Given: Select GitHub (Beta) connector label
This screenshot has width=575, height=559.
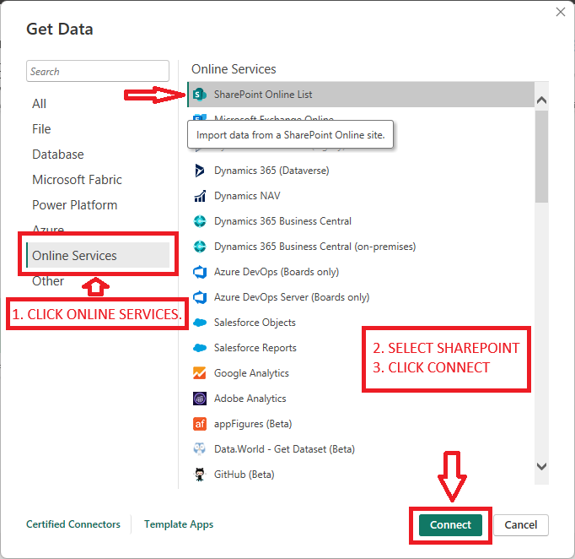Looking at the screenshot, I should (x=245, y=475).
